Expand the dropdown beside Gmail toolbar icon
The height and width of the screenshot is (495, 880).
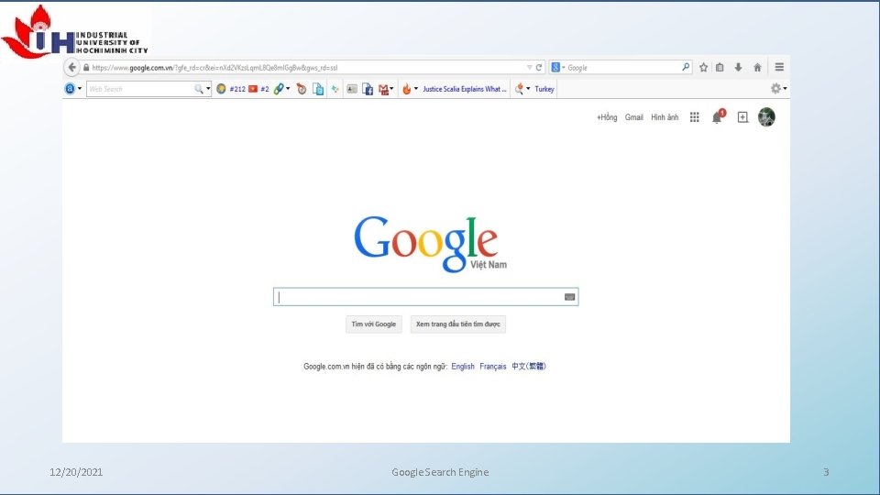tap(391, 89)
